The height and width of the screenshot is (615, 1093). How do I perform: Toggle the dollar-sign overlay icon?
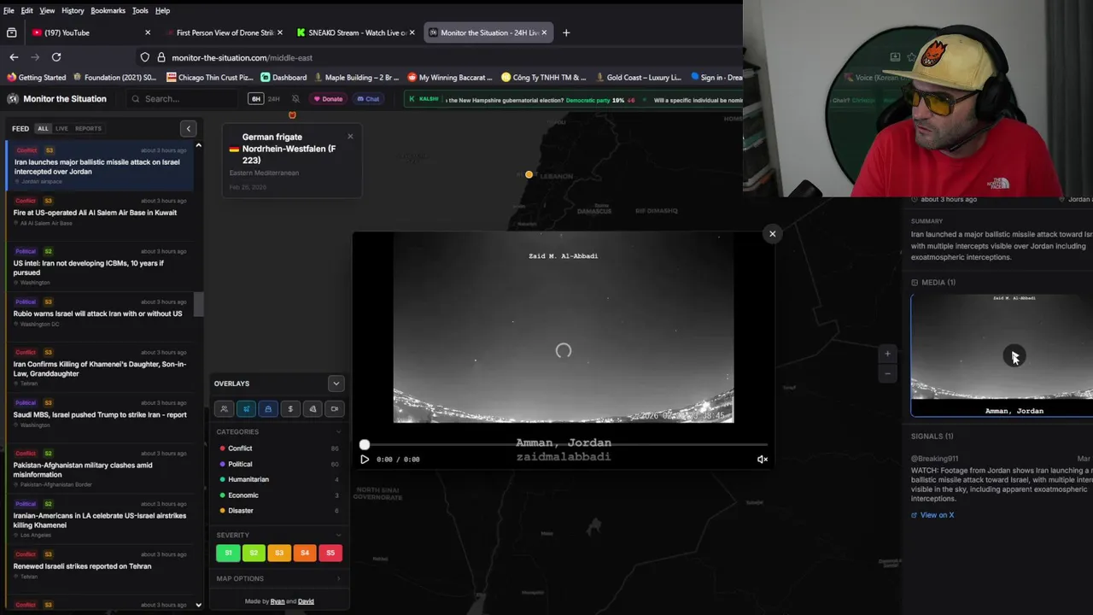pos(290,409)
